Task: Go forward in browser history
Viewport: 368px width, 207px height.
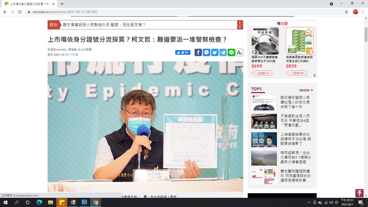Action: click(x=12, y=12)
